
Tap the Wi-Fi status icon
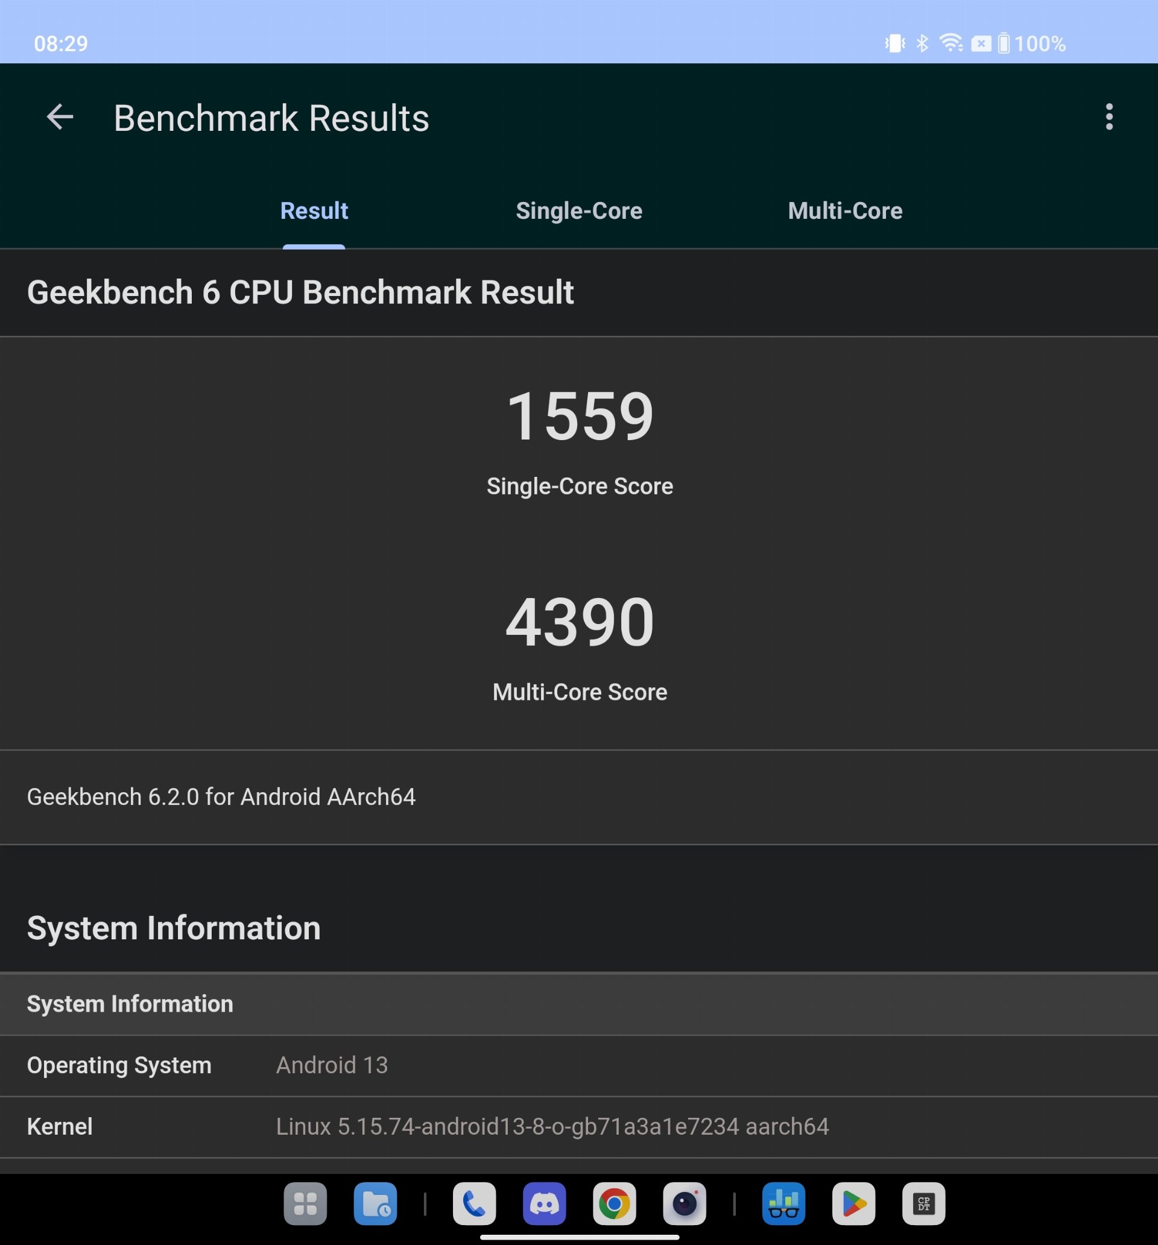[951, 43]
